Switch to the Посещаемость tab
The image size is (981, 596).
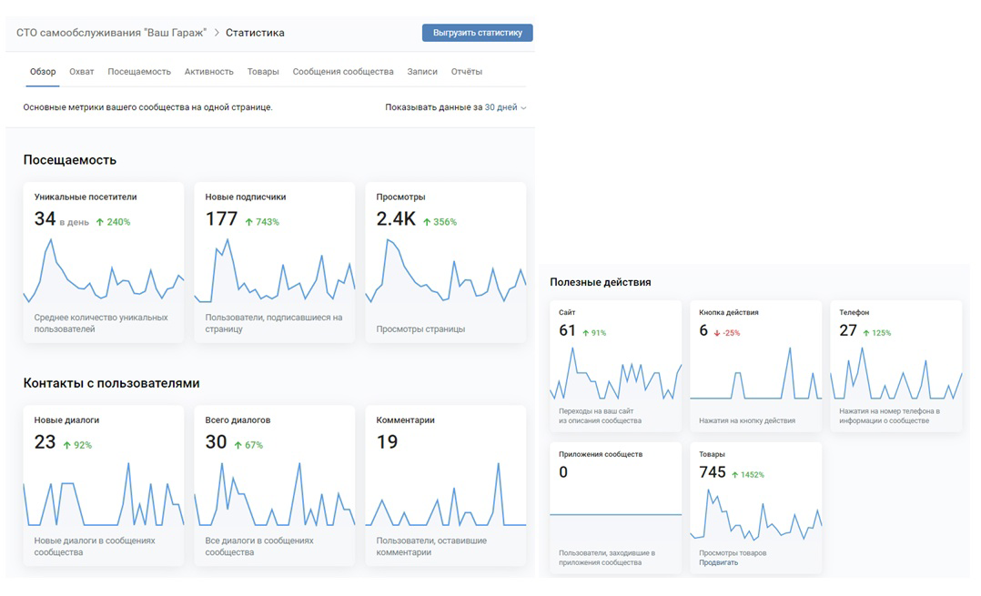coord(139,72)
